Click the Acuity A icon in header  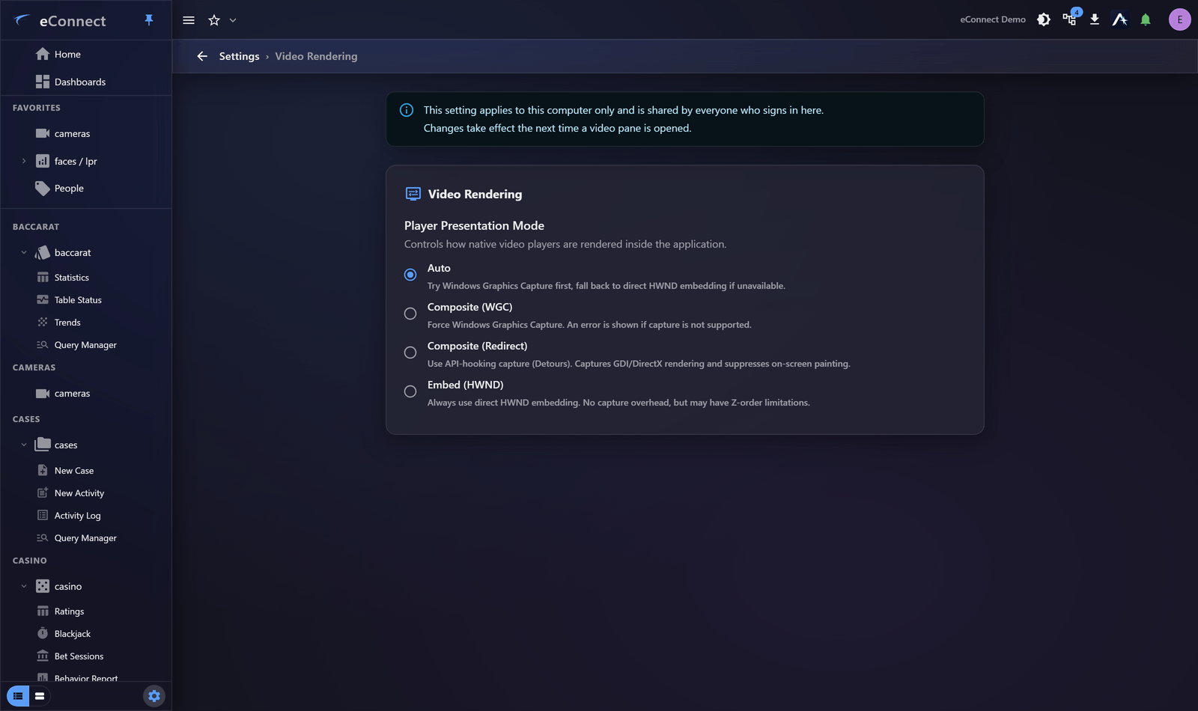1120,19
